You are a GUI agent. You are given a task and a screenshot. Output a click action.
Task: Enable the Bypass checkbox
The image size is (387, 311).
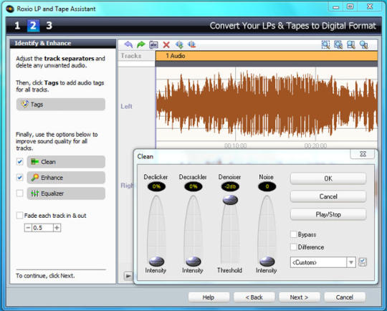pyautogui.click(x=294, y=234)
